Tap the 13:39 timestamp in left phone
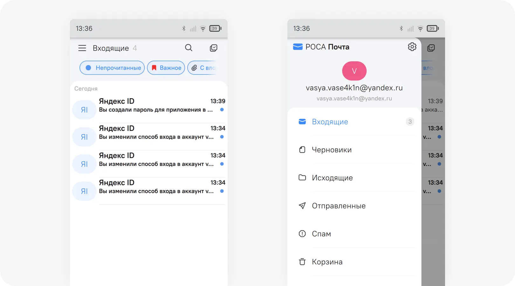 218,101
